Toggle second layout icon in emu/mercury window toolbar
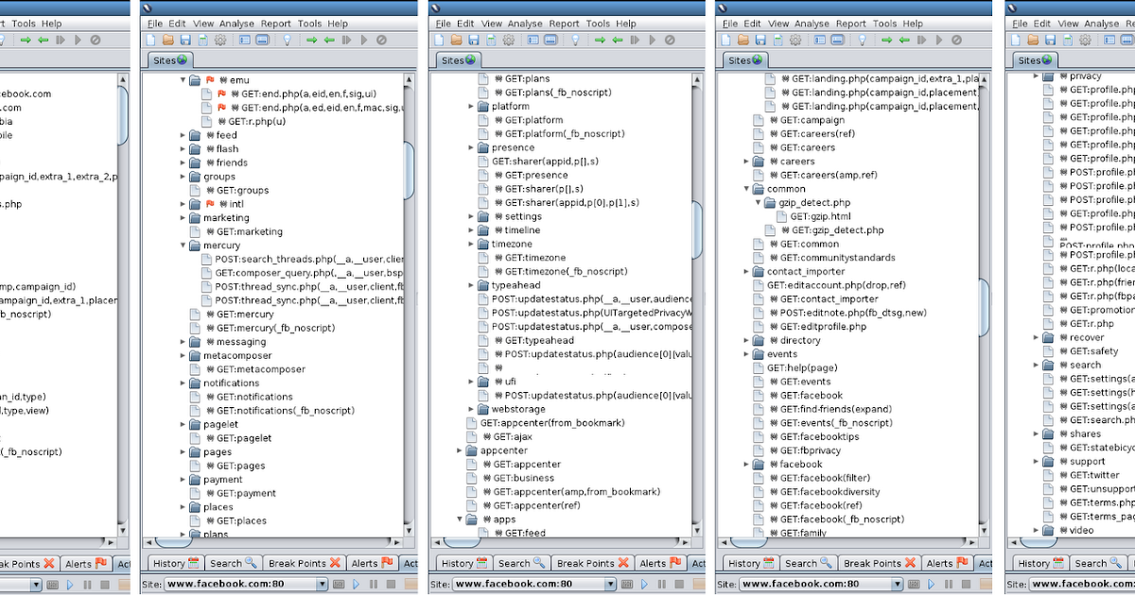The image size is (1135, 595). (262, 40)
